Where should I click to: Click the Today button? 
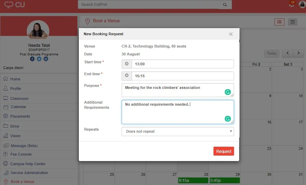[271, 53]
